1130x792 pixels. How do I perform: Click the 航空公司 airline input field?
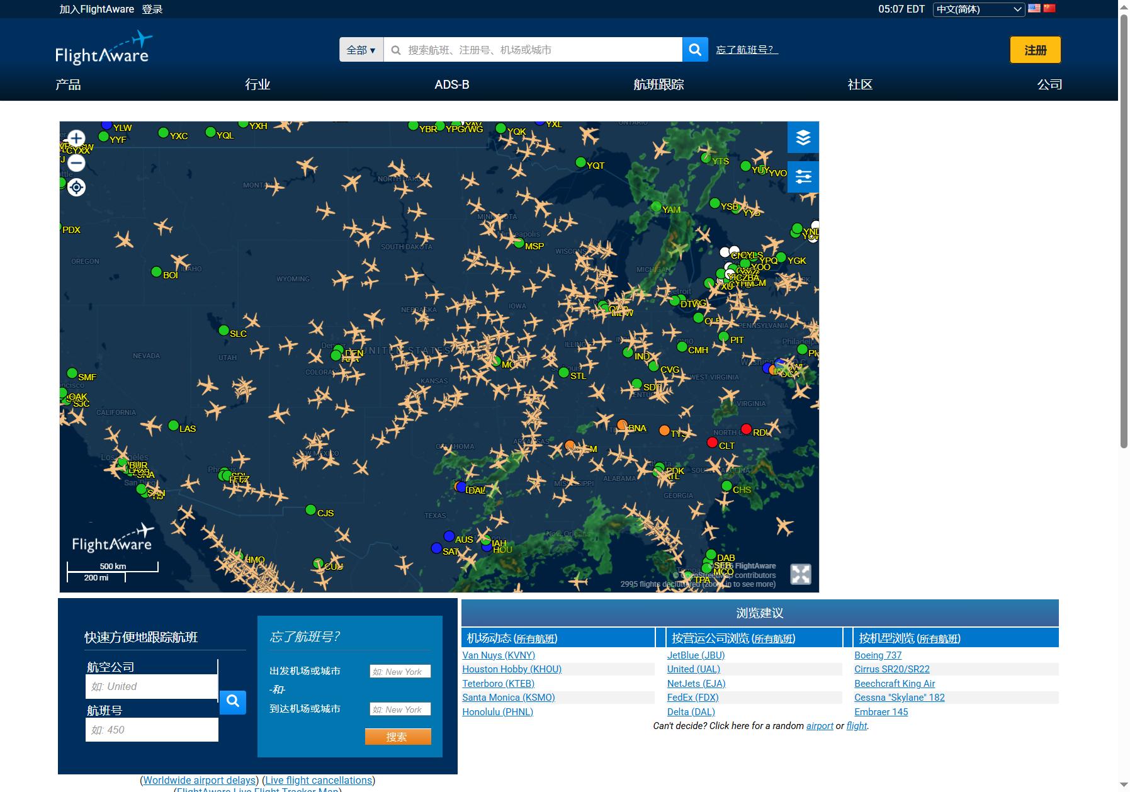(152, 686)
